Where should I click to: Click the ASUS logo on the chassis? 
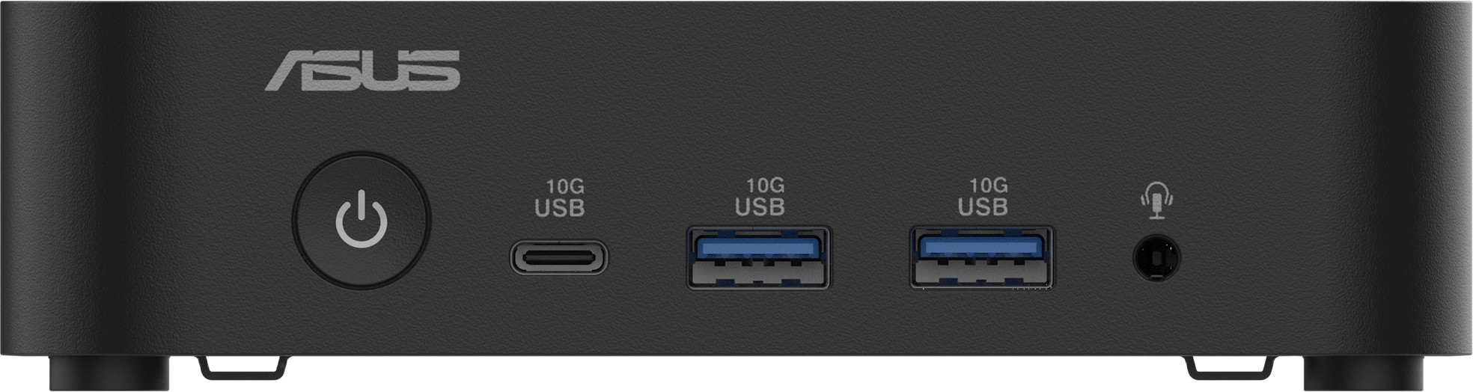(x=363, y=71)
